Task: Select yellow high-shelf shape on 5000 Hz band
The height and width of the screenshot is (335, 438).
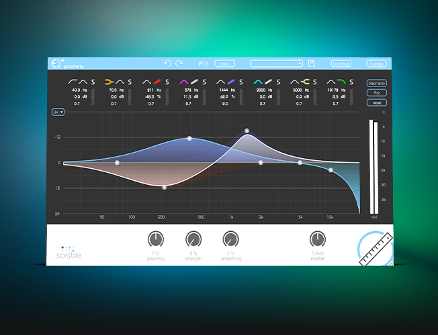Action: click(x=305, y=82)
